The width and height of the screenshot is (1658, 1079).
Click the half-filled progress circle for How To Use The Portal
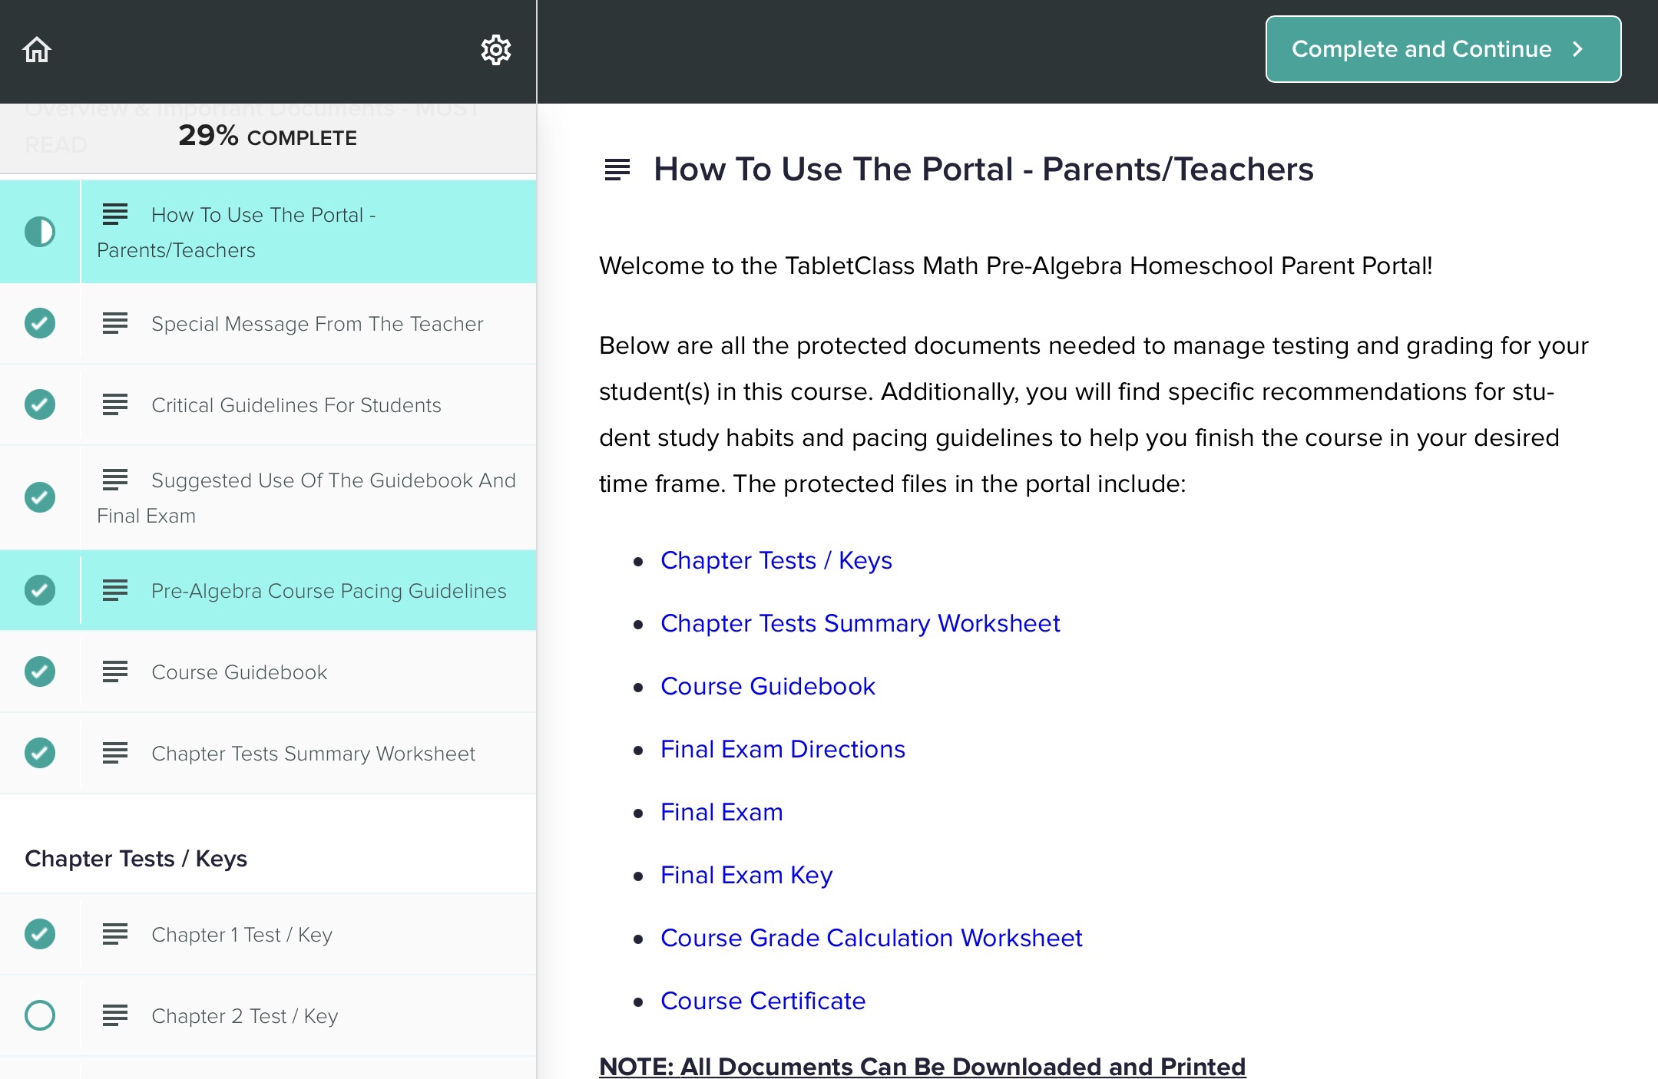[x=39, y=231]
